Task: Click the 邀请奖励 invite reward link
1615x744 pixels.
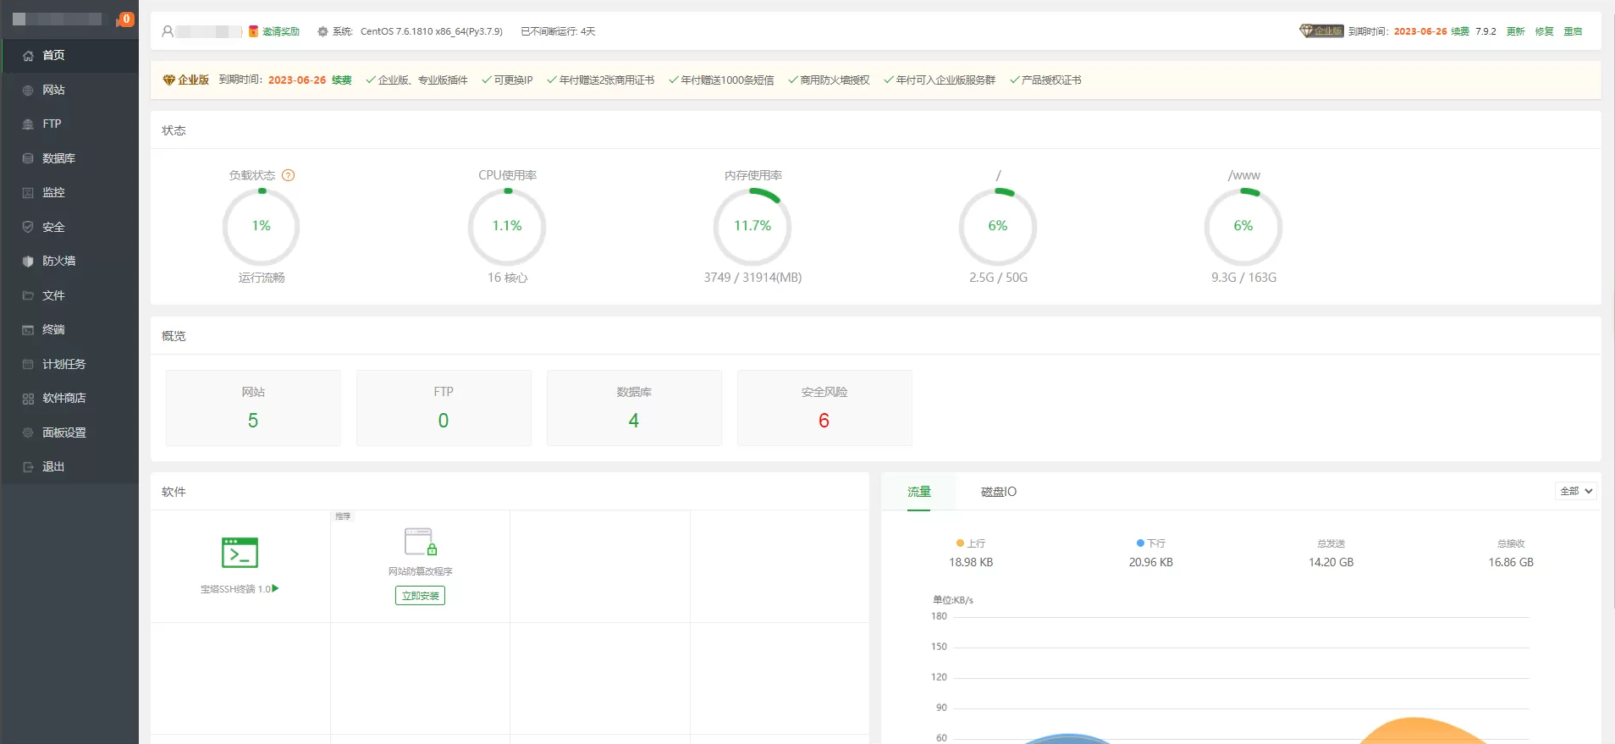Action: click(280, 31)
